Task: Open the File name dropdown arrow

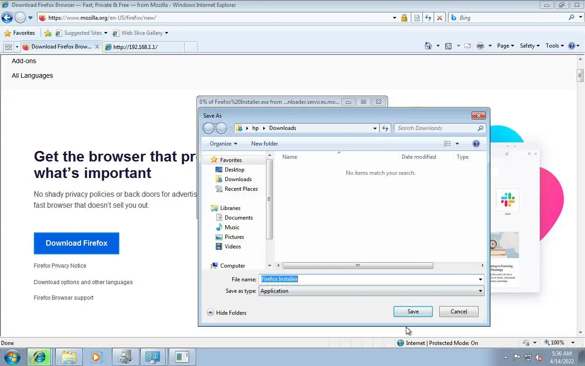Action: coord(480,279)
